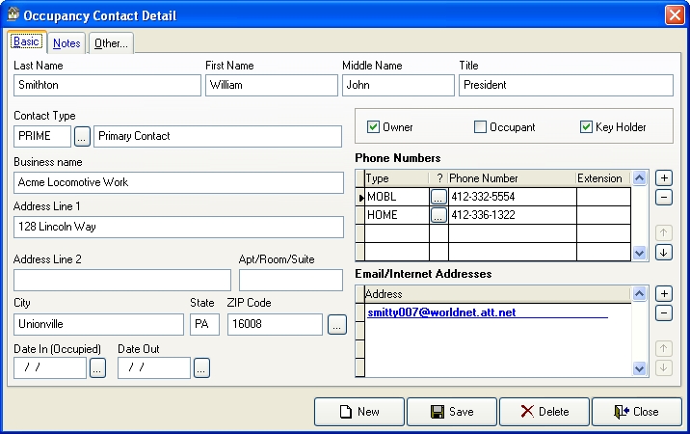Toggle the Key Holder checkbox

pyautogui.click(x=586, y=127)
